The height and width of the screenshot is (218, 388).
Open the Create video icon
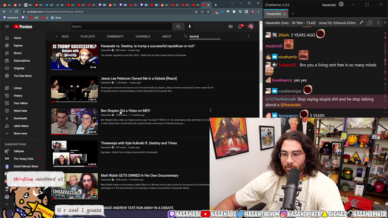coord(230,27)
